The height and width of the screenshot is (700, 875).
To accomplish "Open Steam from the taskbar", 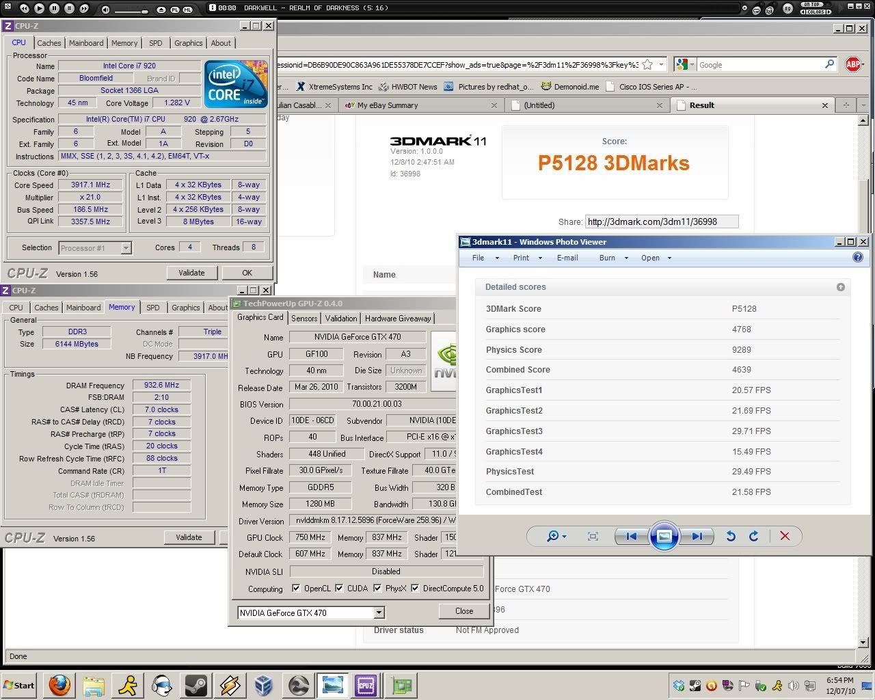I will 196,685.
